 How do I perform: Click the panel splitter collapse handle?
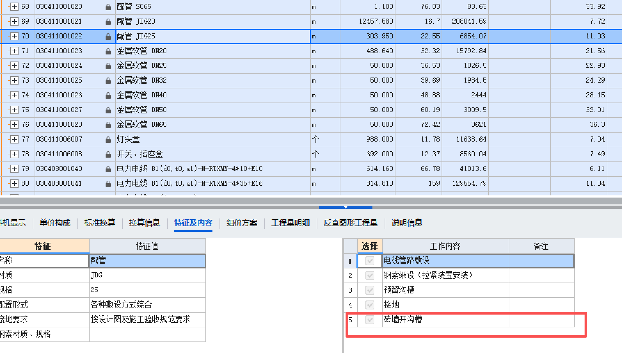pyautogui.click(x=346, y=207)
